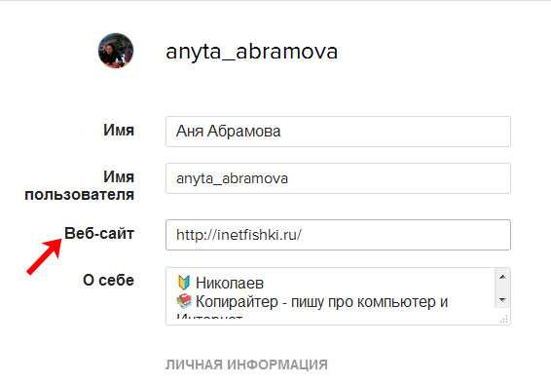Viewport: 551px width, 384px height.
Task: Click the anyta_abramova heading at top
Action: pos(251,52)
